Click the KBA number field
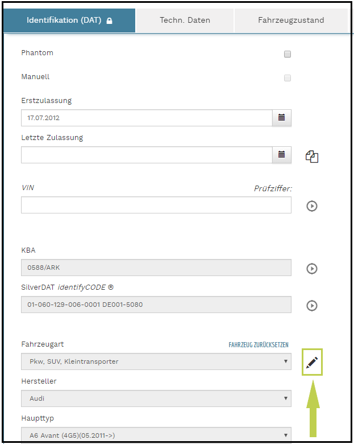Image resolution: width=354 pixels, height=444 pixels. click(x=156, y=268)
